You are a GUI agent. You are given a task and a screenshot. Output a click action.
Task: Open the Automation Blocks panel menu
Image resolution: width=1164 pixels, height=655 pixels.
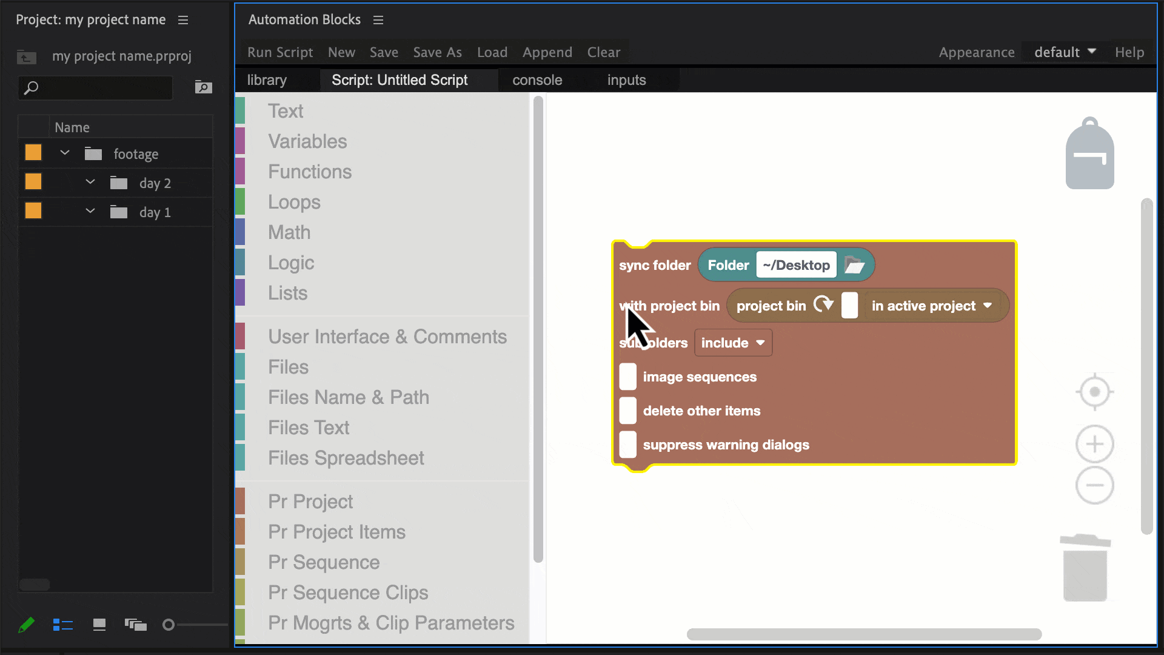[378, 20]
